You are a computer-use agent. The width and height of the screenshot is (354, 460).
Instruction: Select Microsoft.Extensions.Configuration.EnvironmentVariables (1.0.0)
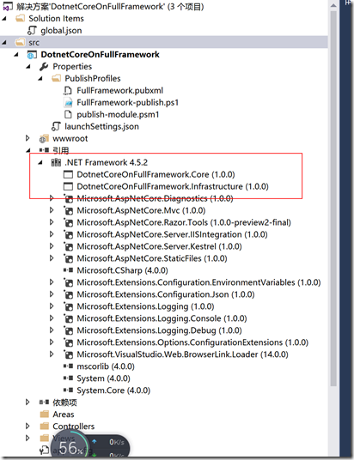click(198, 282)
